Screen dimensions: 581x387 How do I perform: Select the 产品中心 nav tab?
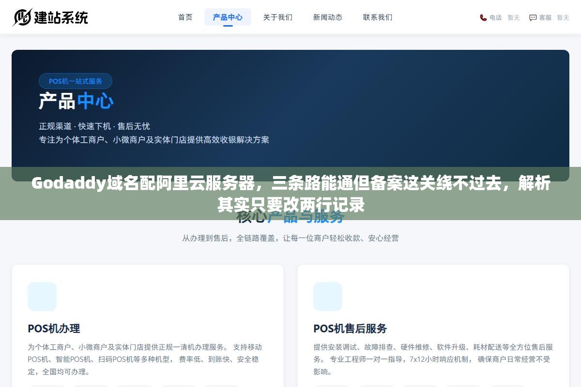coord(228,17)
